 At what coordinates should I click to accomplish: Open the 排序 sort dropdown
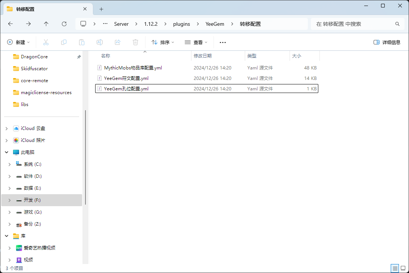(163, 42)
